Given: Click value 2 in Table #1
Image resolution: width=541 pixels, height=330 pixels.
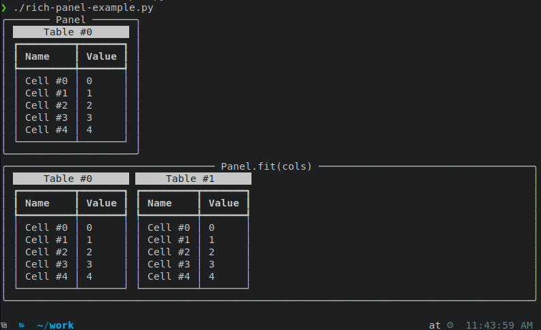Looking at the screenshot, I should pos(212,252).
